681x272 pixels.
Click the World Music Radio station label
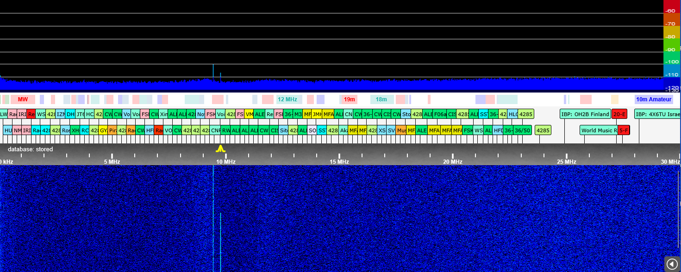[599, 130]
